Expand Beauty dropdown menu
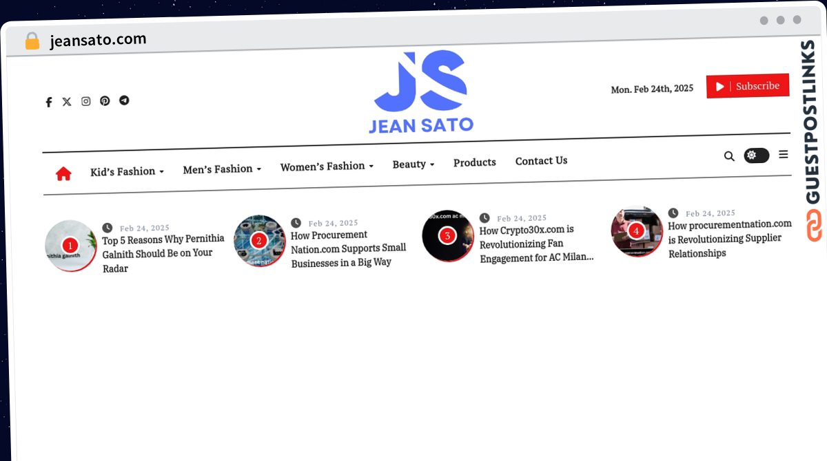Viewport: 827px width, 461px height. [x=413, y=164]
